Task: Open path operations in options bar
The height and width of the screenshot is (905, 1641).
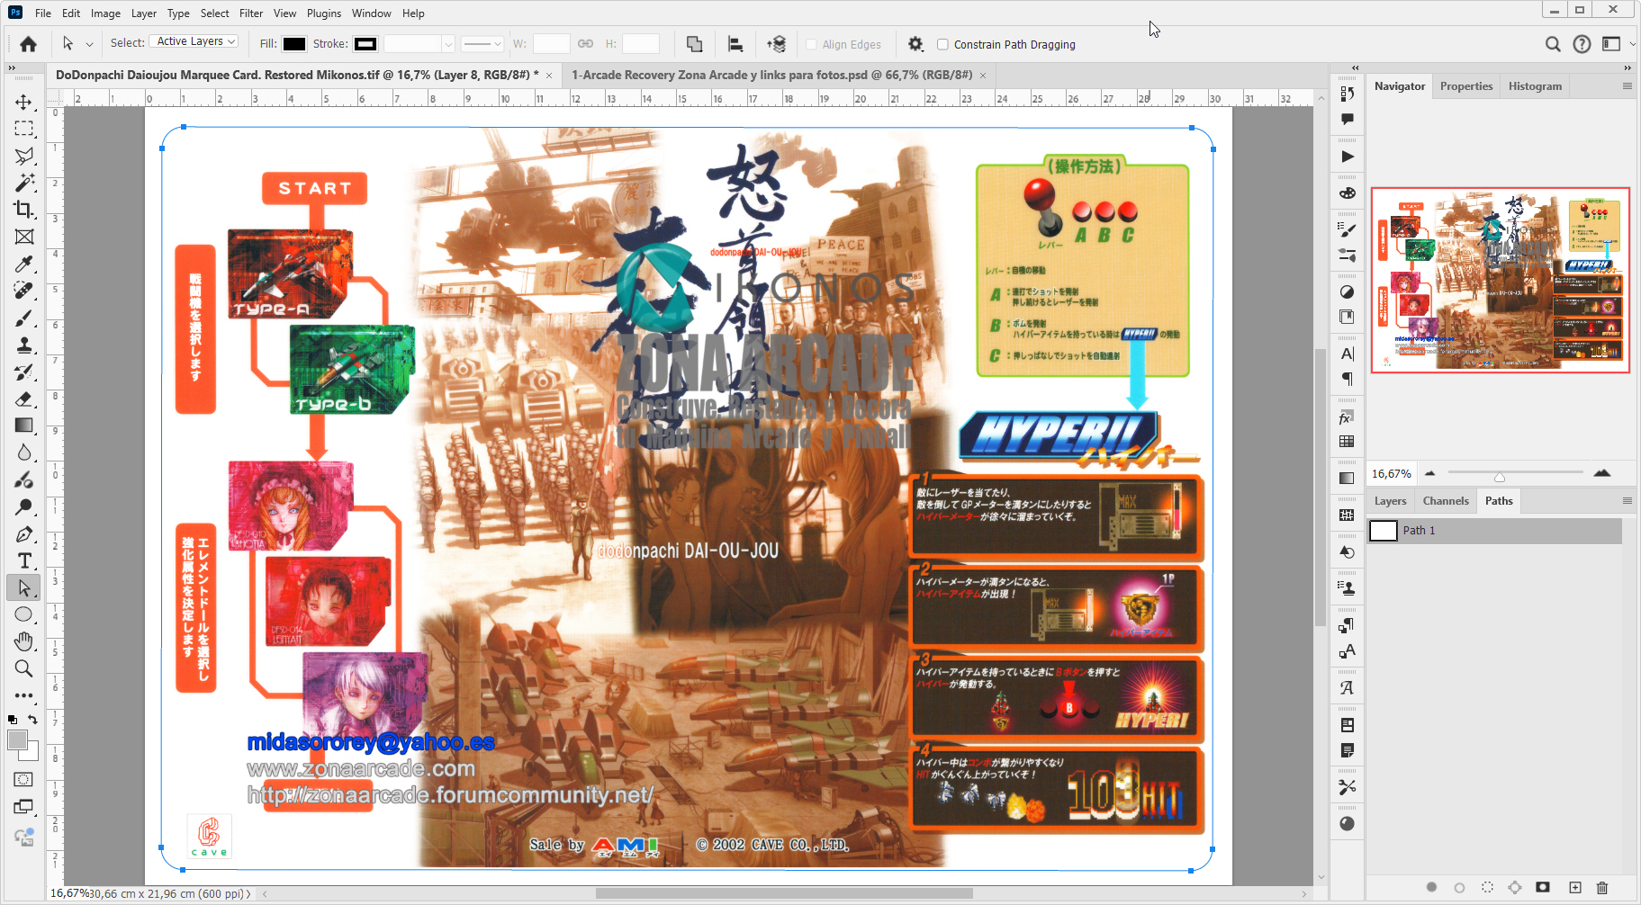Action: coord(694,44)
